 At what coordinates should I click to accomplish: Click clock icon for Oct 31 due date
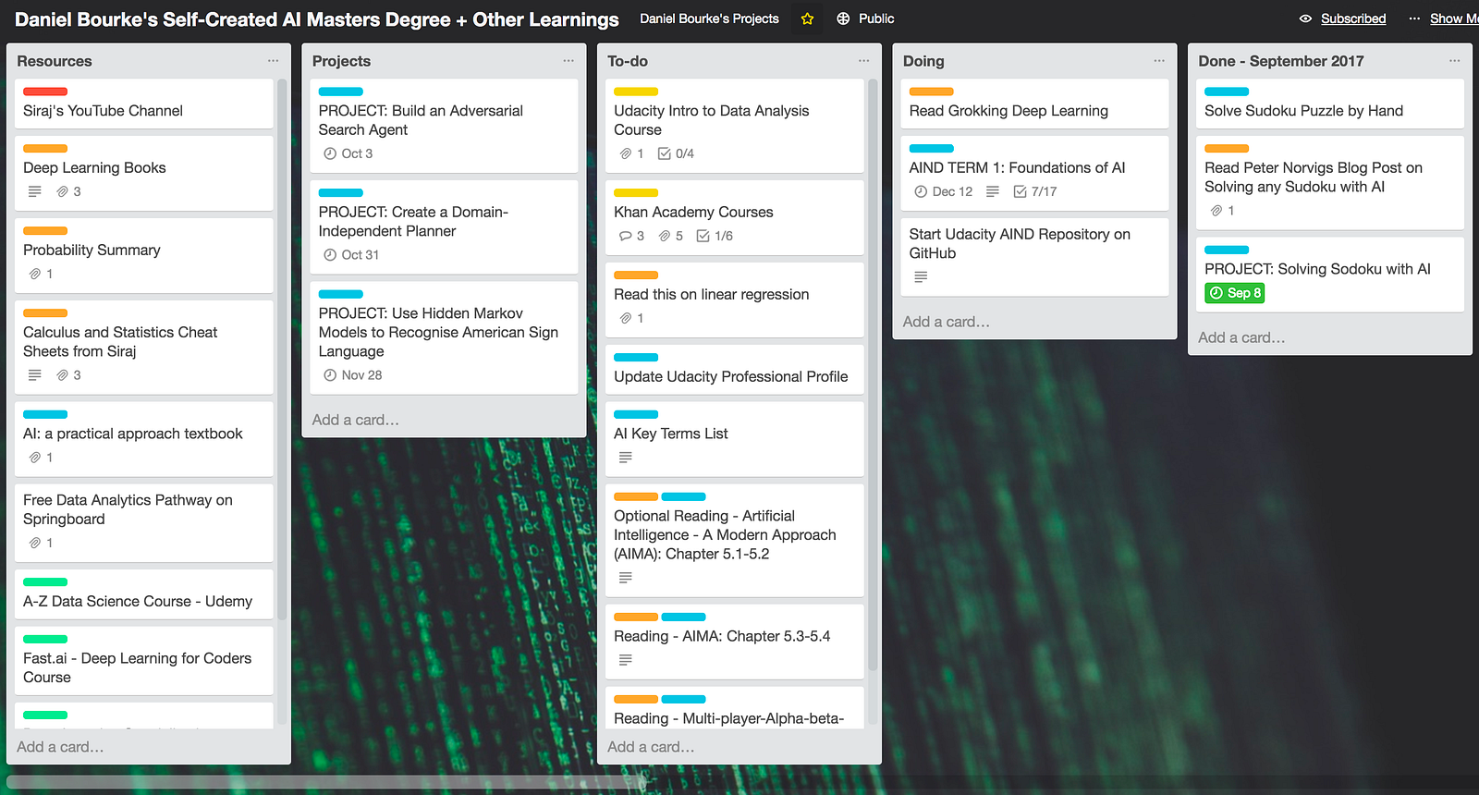point(330,255)
